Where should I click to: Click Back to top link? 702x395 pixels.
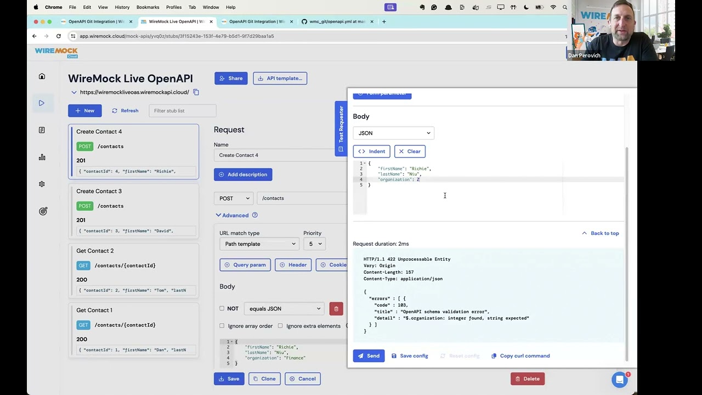point(601,233)
